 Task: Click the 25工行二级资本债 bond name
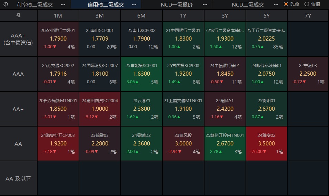(x=267, y=31)
